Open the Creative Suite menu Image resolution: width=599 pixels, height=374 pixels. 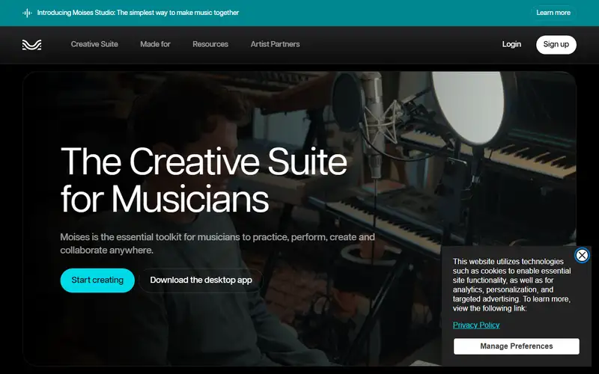94,44
